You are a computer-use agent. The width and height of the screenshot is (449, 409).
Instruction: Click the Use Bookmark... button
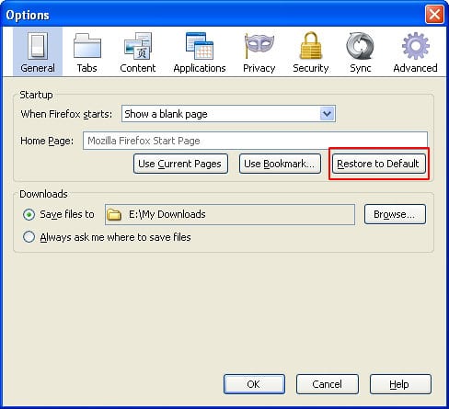click(280, 164)
